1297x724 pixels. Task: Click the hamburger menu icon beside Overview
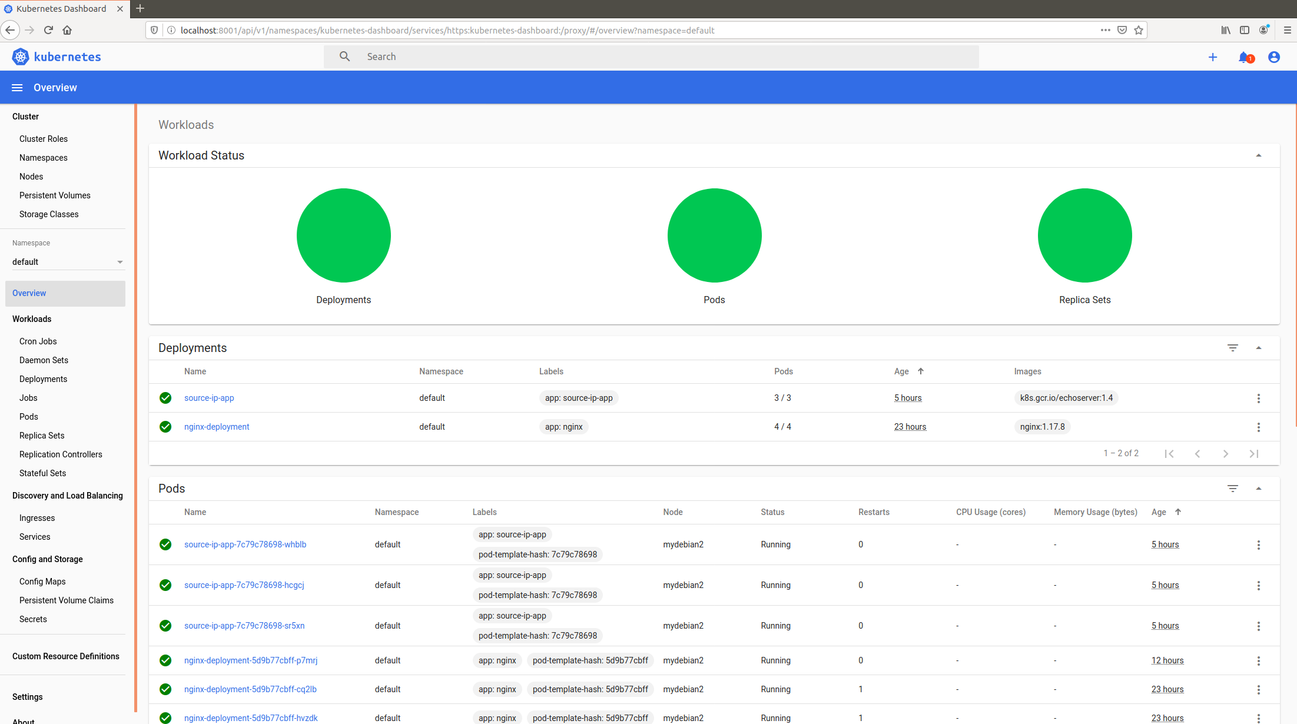(x=17, y=88)
